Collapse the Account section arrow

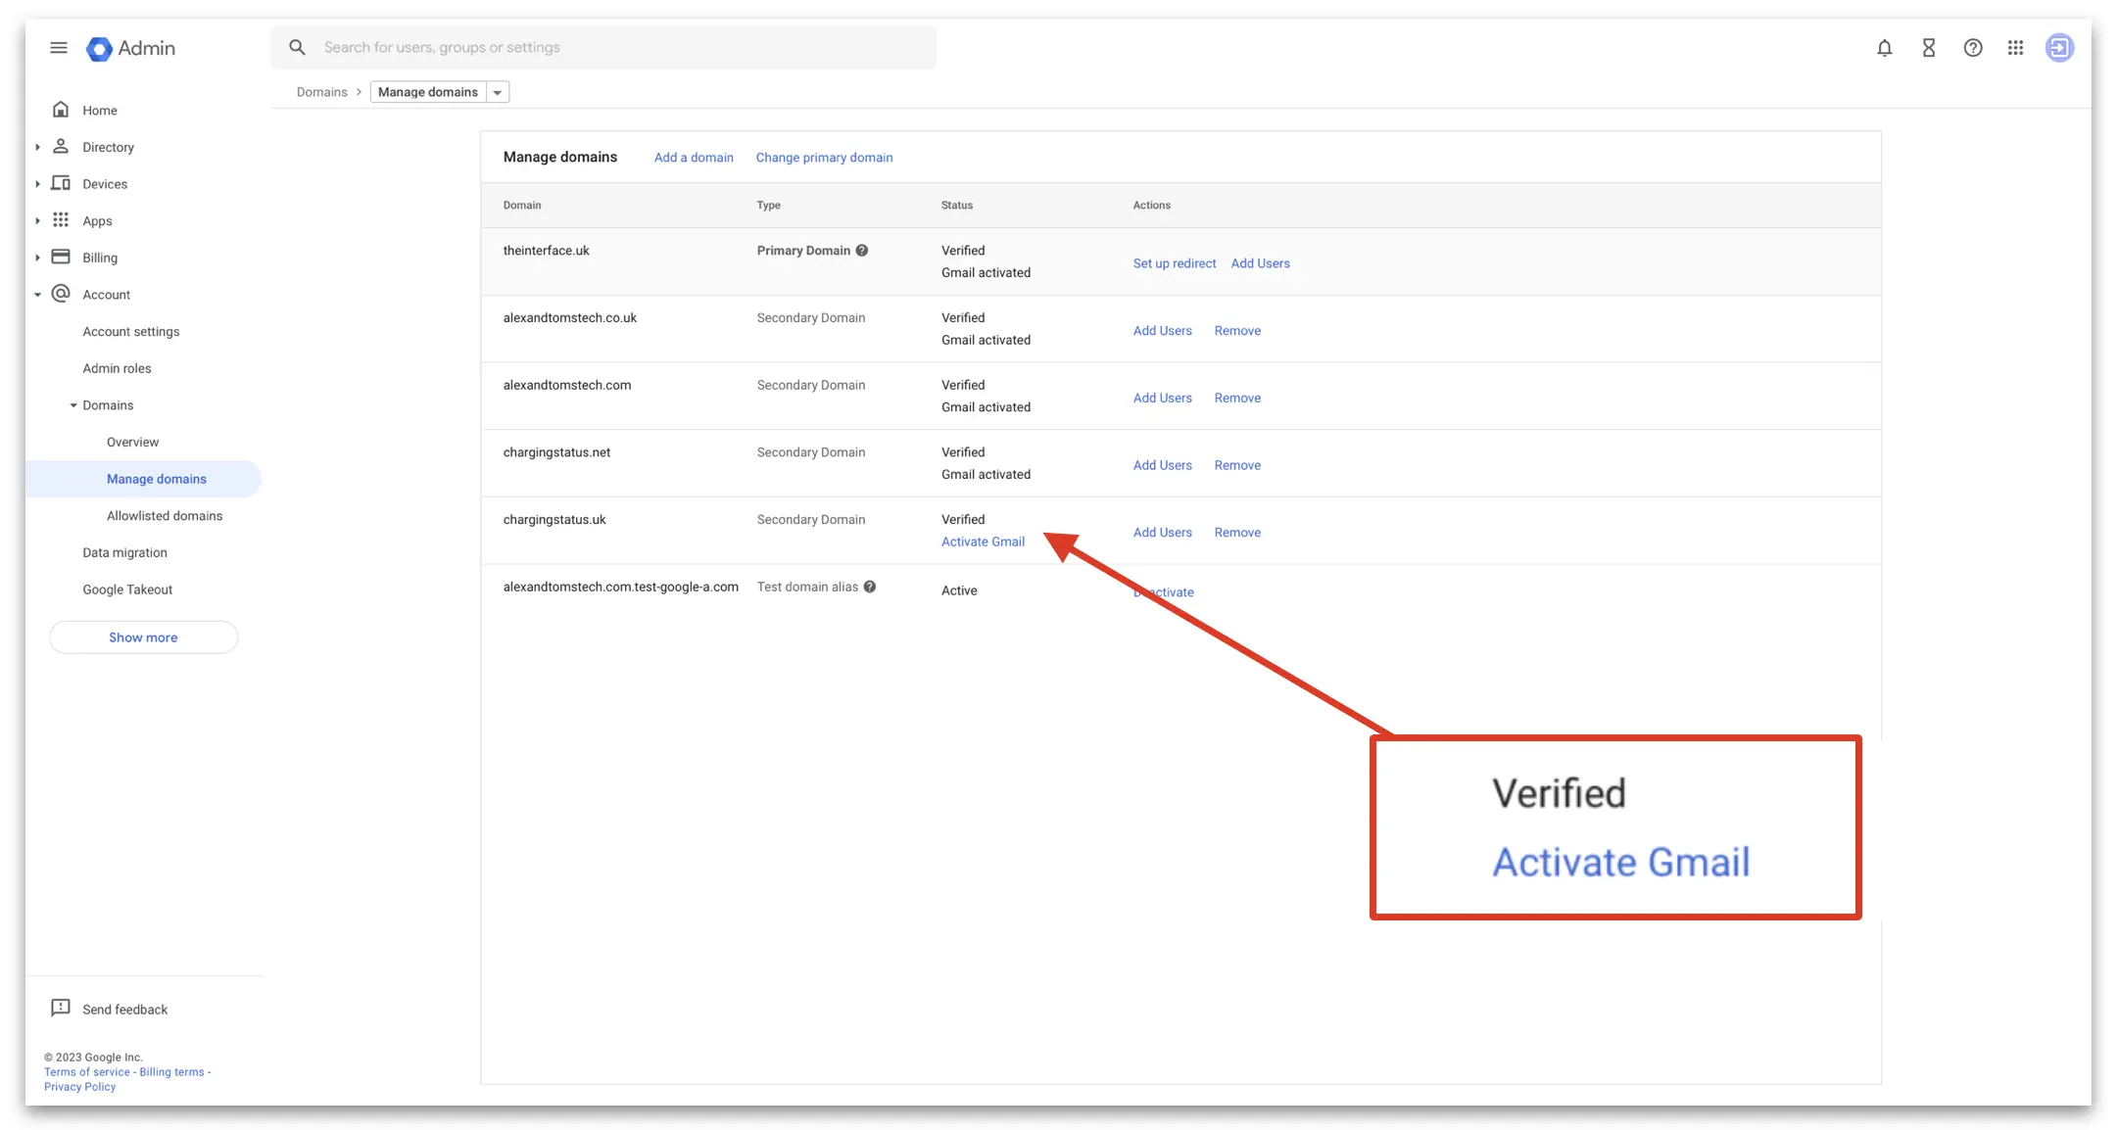coord(37,295)
